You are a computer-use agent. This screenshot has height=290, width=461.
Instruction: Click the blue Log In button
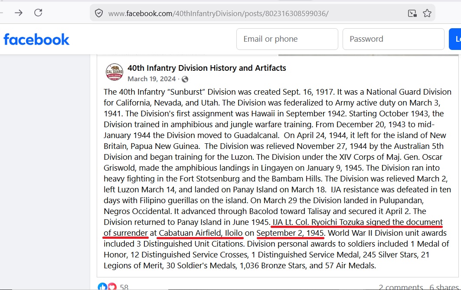[x=455, y=39]
